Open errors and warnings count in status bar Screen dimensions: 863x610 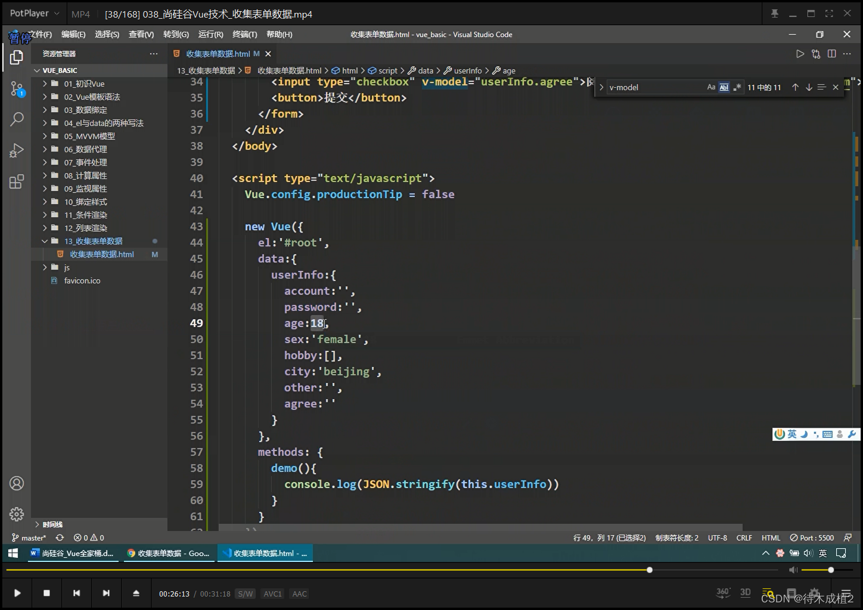click(x=89, y=537)
